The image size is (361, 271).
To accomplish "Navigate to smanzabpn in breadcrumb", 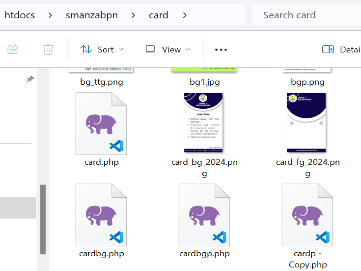I will point(92,15).
